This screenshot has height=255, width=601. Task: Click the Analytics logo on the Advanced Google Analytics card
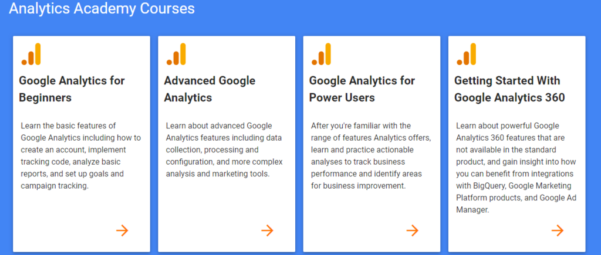[176, 54]
